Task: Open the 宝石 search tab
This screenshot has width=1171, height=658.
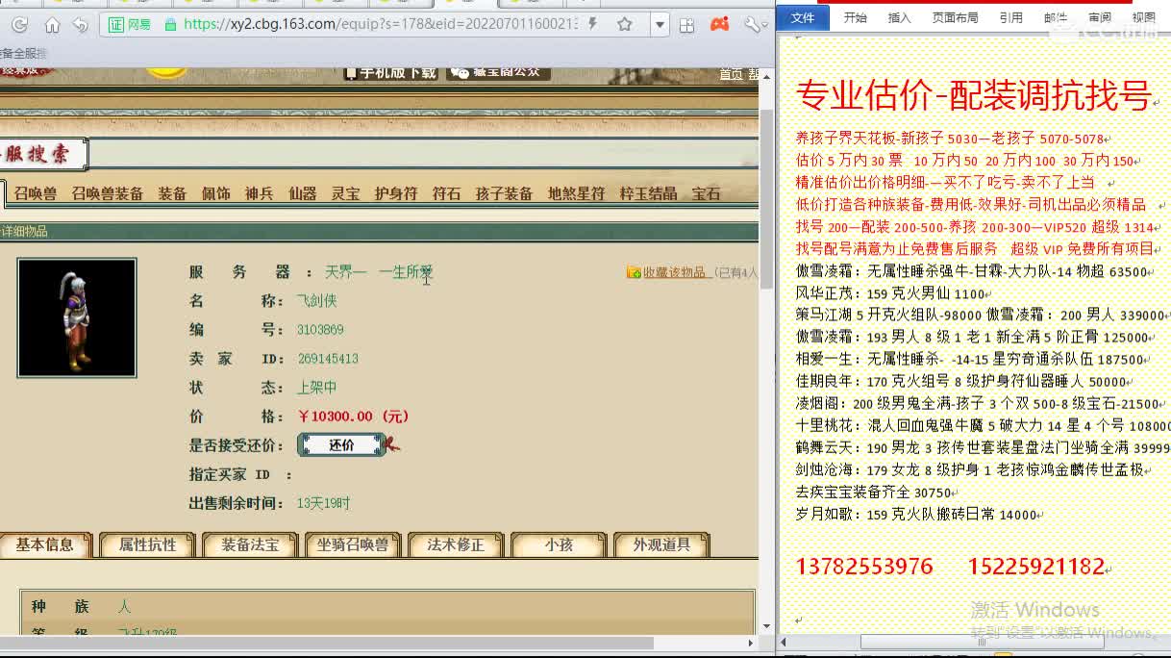Action: coord(706,193)
